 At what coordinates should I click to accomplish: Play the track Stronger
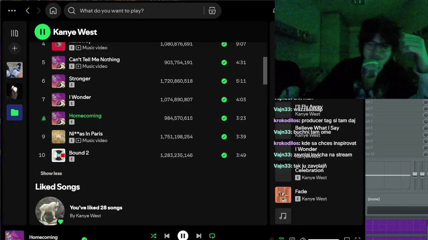coord(80,79)
